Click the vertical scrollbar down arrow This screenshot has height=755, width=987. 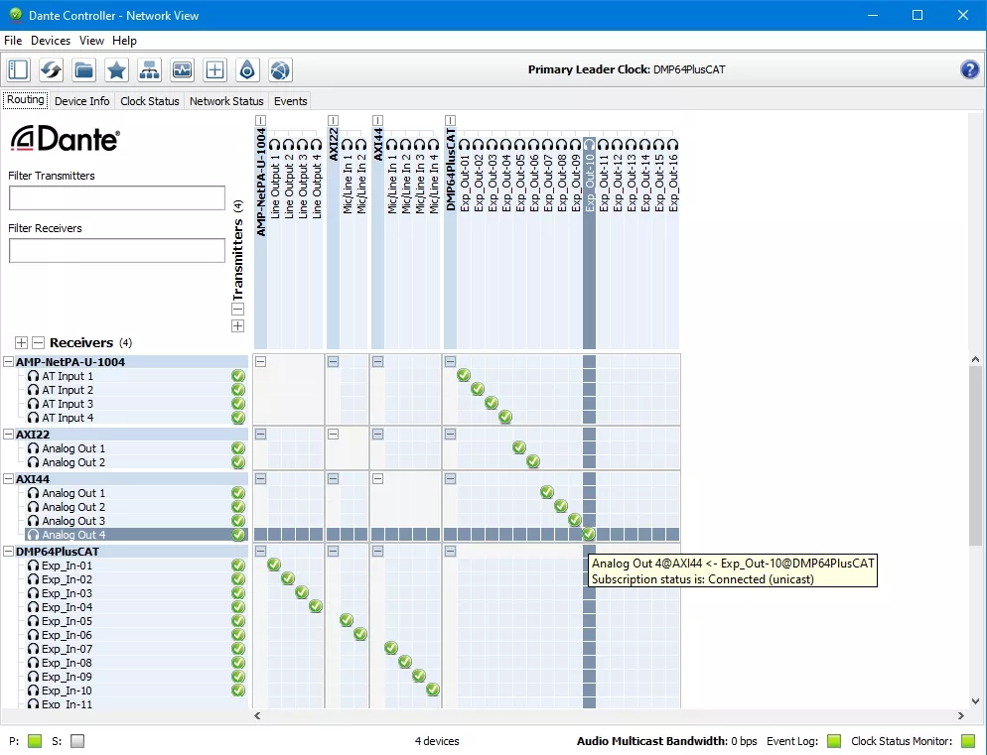coord(975,700)
